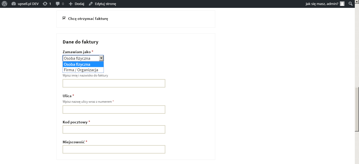Viewport: 359px width, 164px height.
Task: Click the Jak się masz, admin? link
Action: click(x=322, y=4)
